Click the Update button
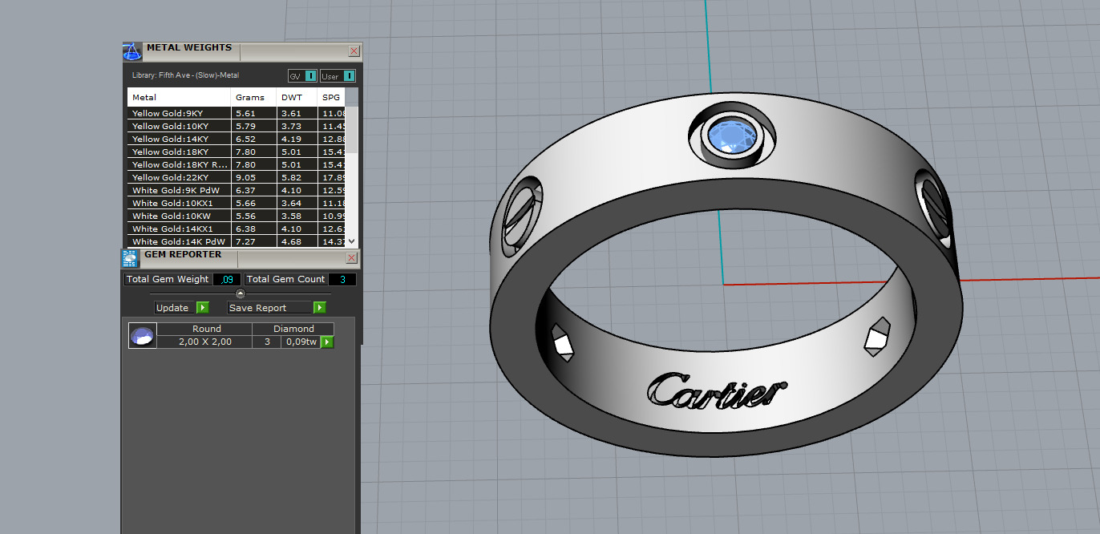 pyautogui.click(x=176, y=308)
